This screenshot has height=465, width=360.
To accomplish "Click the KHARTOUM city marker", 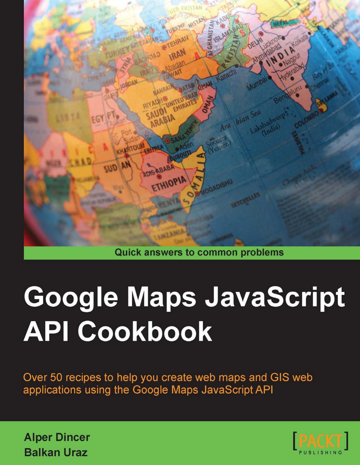I will tap(127, 156).
